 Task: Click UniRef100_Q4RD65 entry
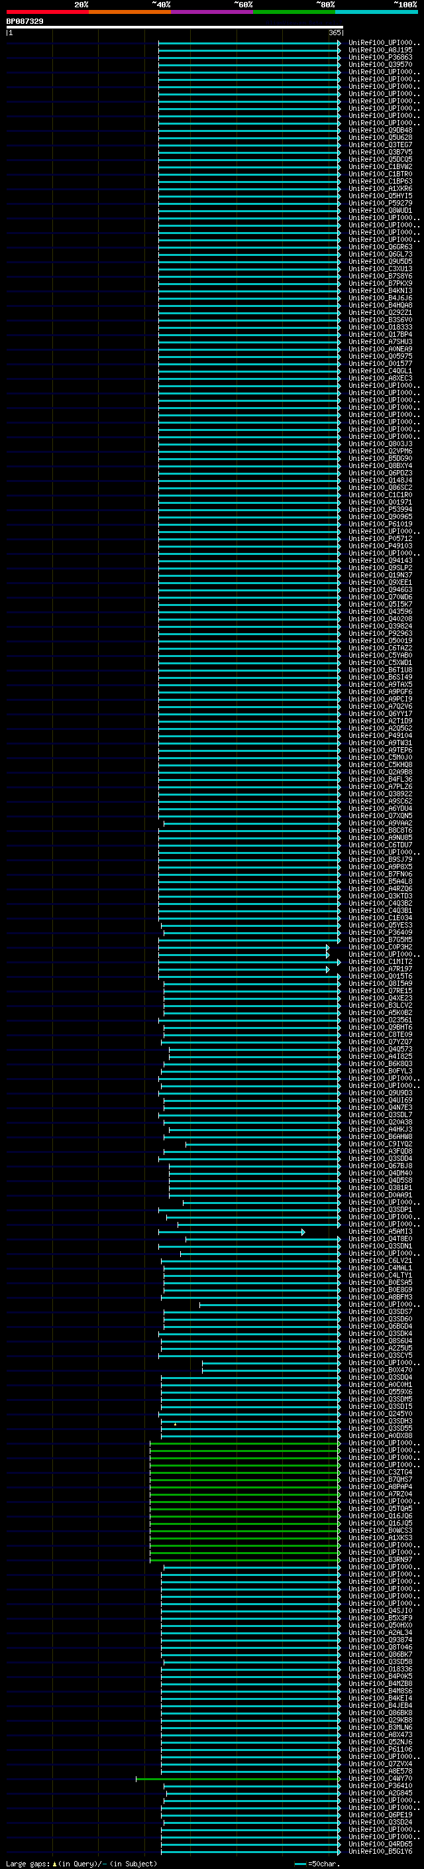point(380,1844)
